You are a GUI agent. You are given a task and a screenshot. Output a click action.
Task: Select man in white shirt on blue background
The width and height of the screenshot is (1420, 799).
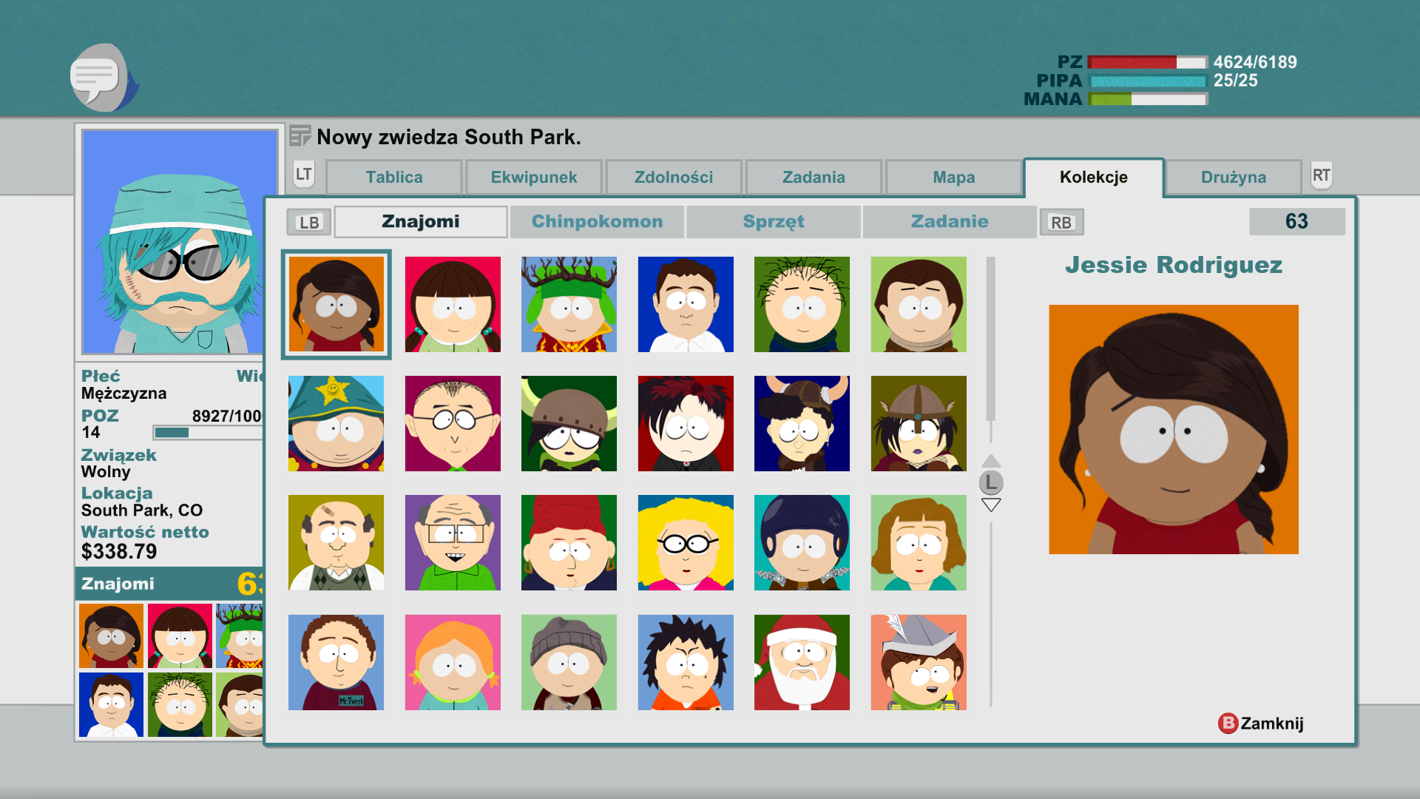pos(686,304)
